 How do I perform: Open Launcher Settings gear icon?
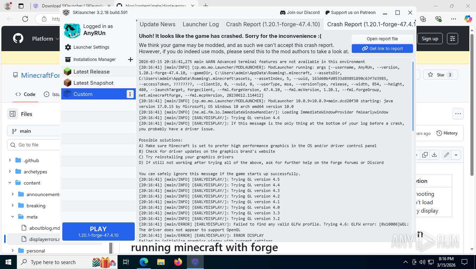pyautogui.click(x=68, y=47)
